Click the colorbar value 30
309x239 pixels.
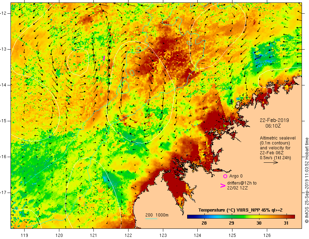pyautogui.click(x=259, y=223)
